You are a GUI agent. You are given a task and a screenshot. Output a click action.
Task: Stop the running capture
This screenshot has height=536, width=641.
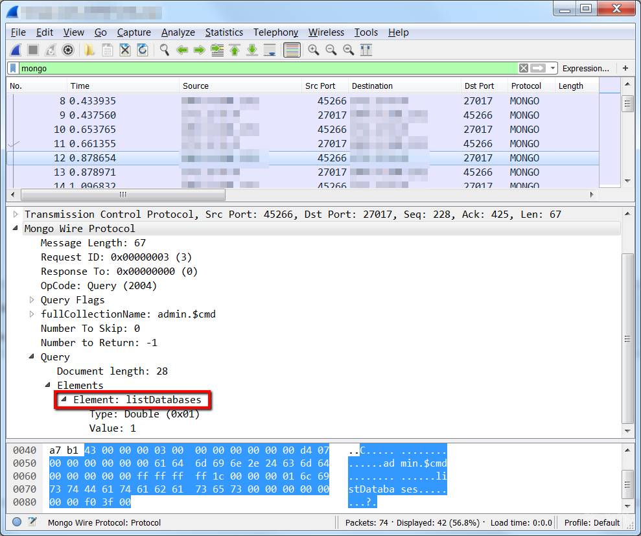click(32, 51)
